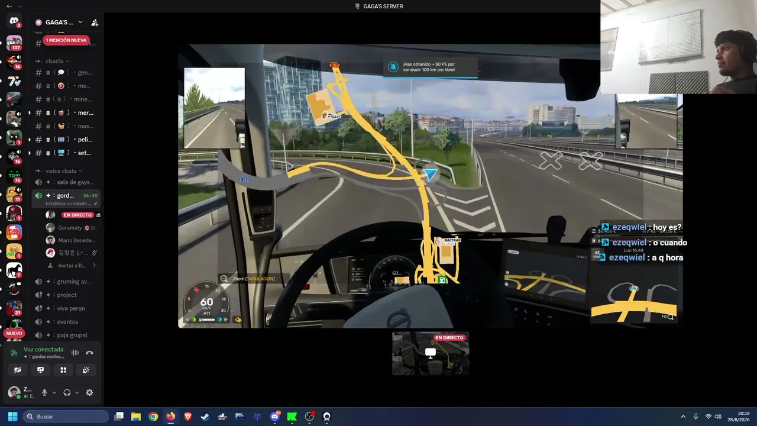Image resolution: width=757 pixels, height=426 pixels.
Task: Invite people to GAGA'S server
Action: (95, 22)
